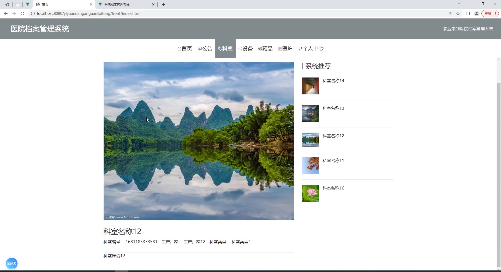Click the vertical page scrollbar thumb

[499, 175]
